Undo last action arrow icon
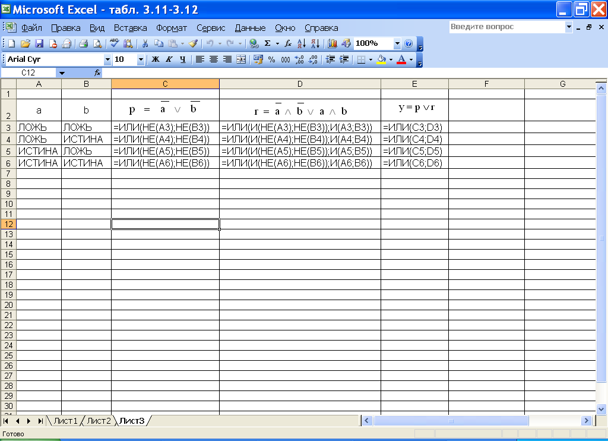 click(210, 43)
